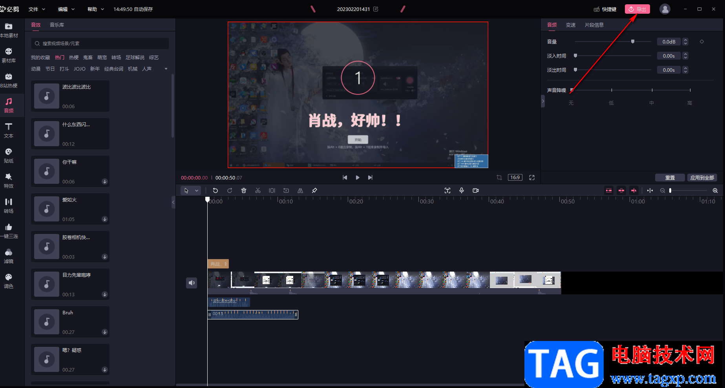This screenshot has width=725, height=388.
Task: Toggle the third pink timeline option
Action: pyautogui.click(x=634, y=190)
